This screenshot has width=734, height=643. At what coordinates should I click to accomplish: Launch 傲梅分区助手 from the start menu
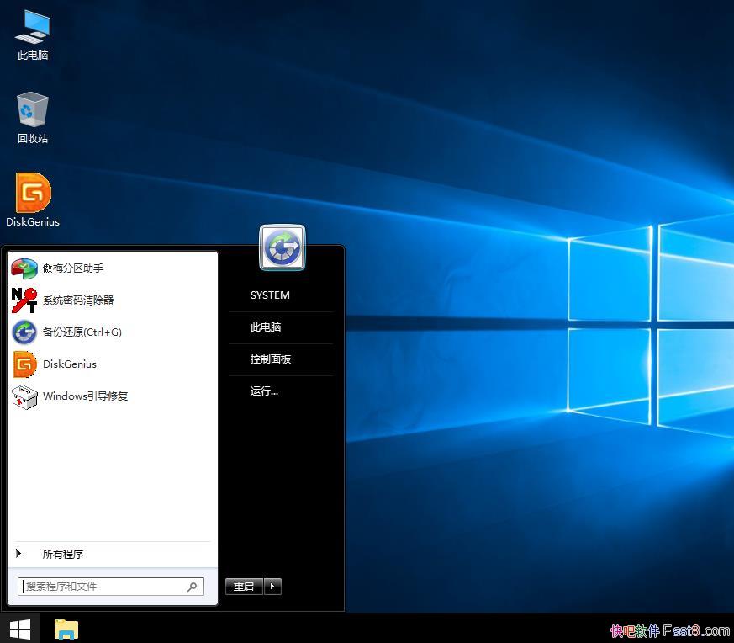click(73, 268)
